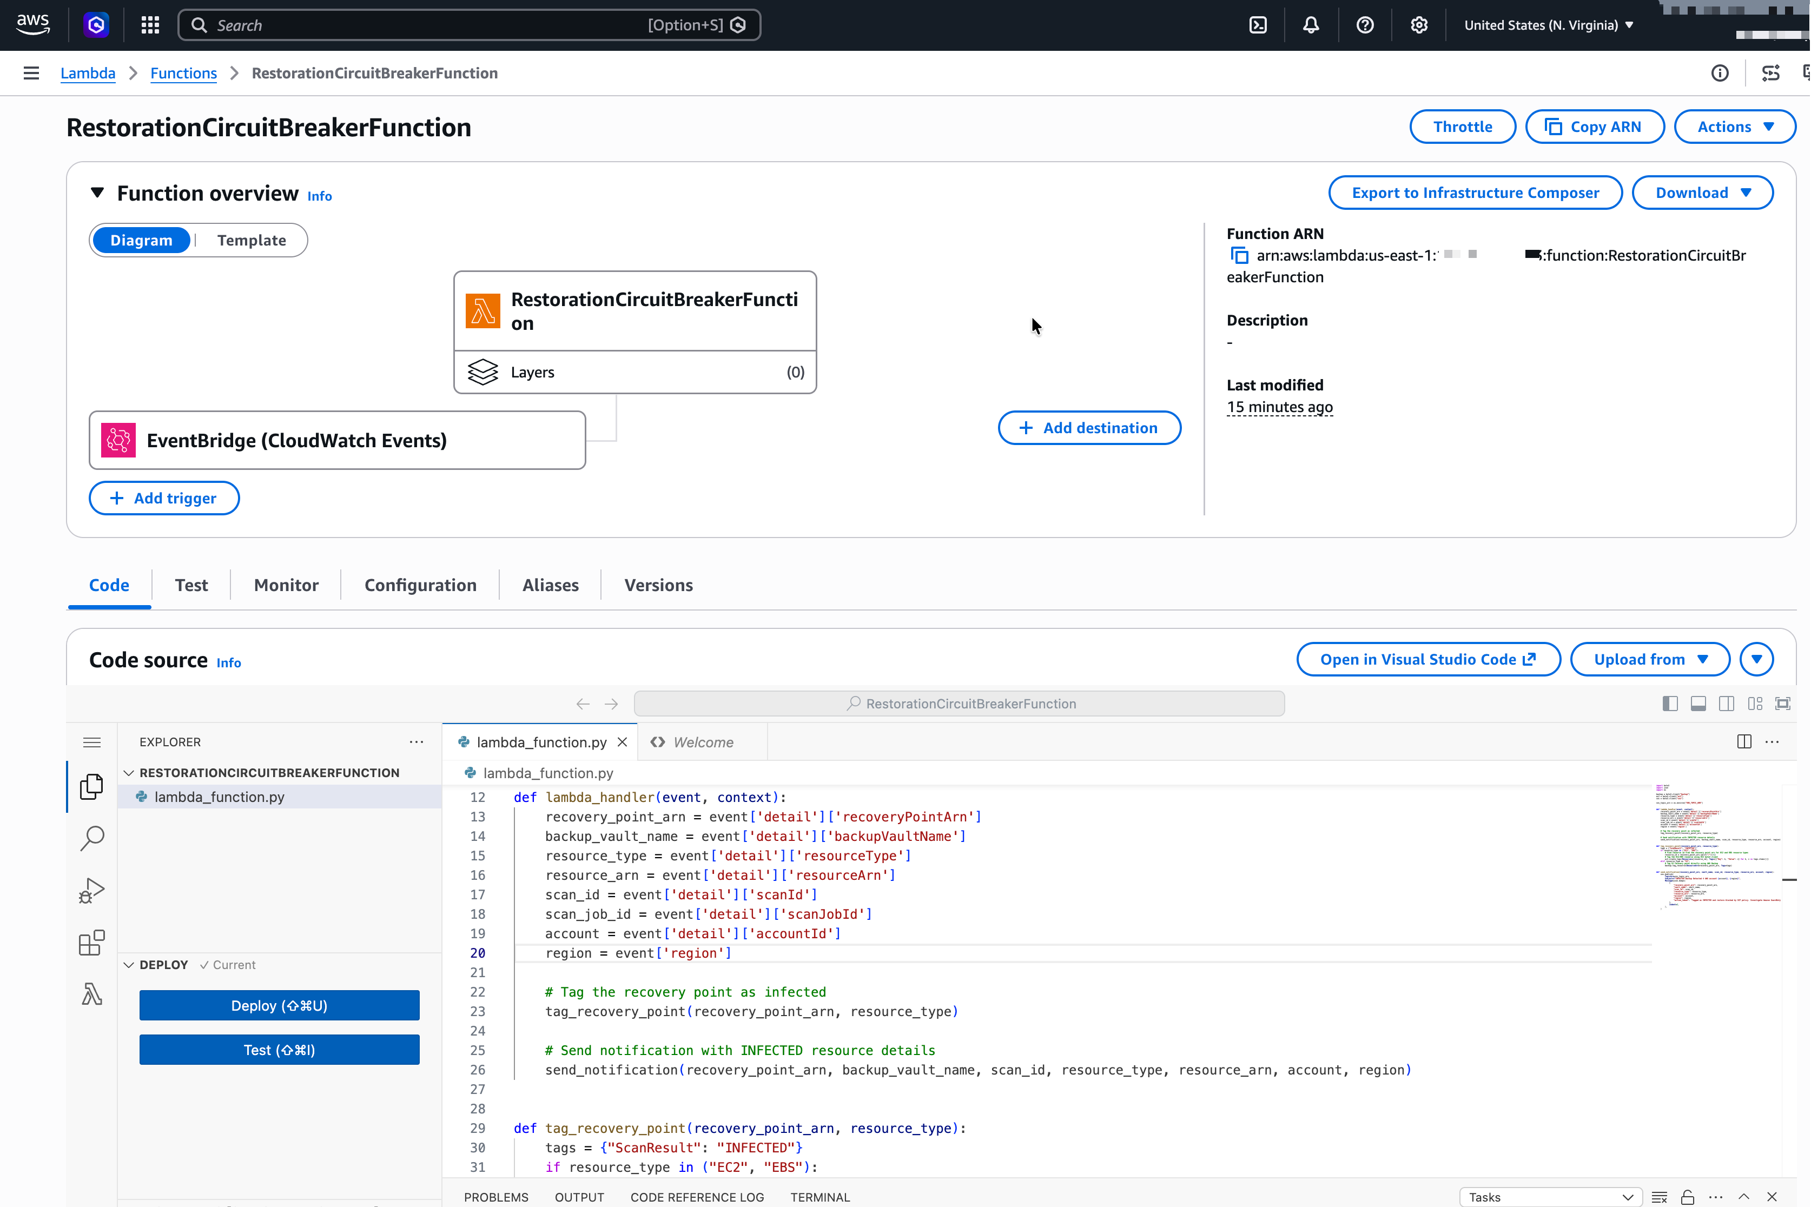Collapse the DEPLOY section
The height and width of the screenshot is (1207, 1811).
click(x=129, y=965)
